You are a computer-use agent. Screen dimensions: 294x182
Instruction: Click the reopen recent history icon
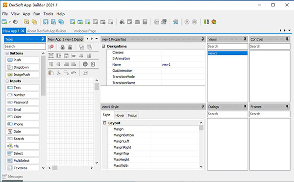pyautogui.click(x=15, y=22)
